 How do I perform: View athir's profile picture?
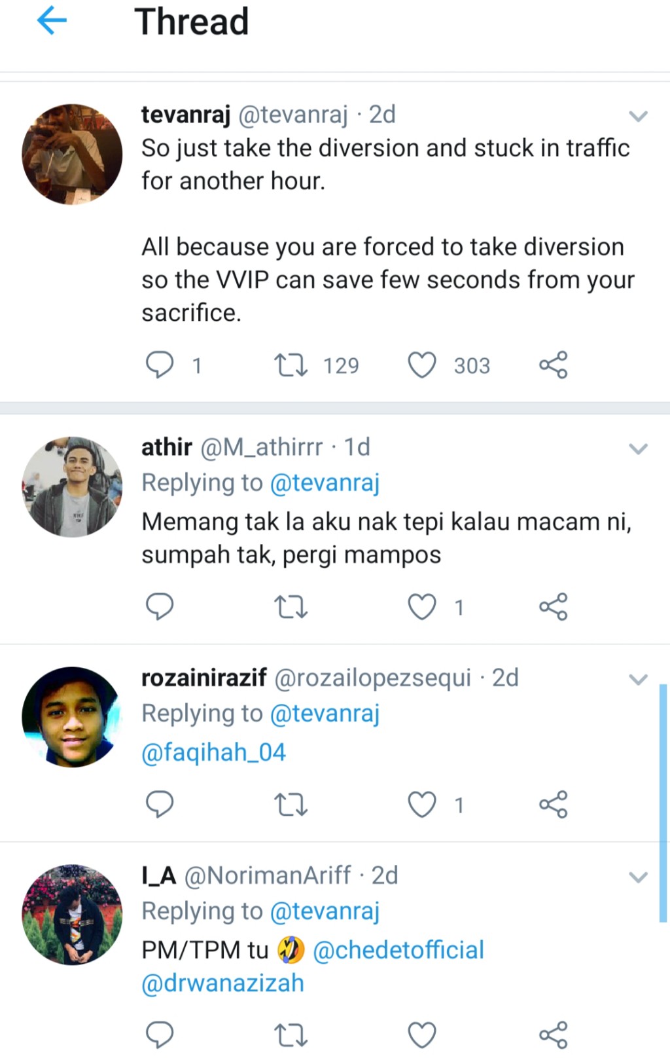click(x=72, y=486)
